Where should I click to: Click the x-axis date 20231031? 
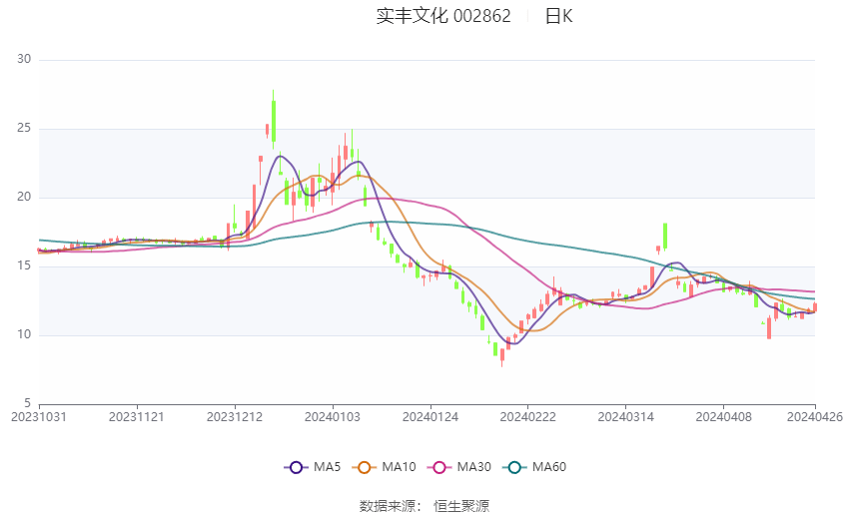coord(39,417)
